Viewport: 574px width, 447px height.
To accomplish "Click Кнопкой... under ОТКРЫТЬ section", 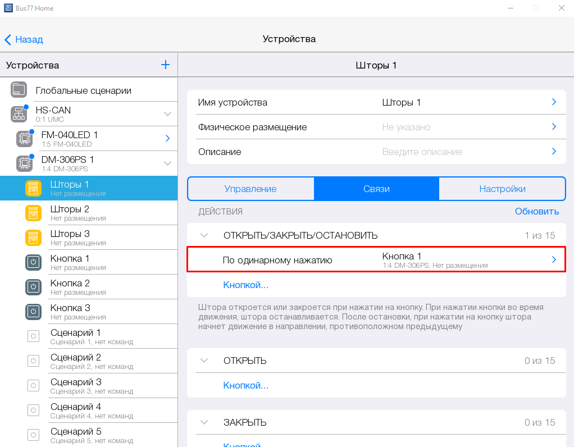I will click(246, 385).
